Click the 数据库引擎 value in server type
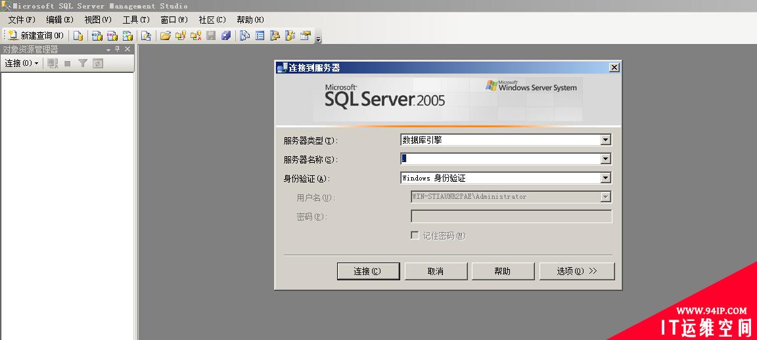 (422, 140)
